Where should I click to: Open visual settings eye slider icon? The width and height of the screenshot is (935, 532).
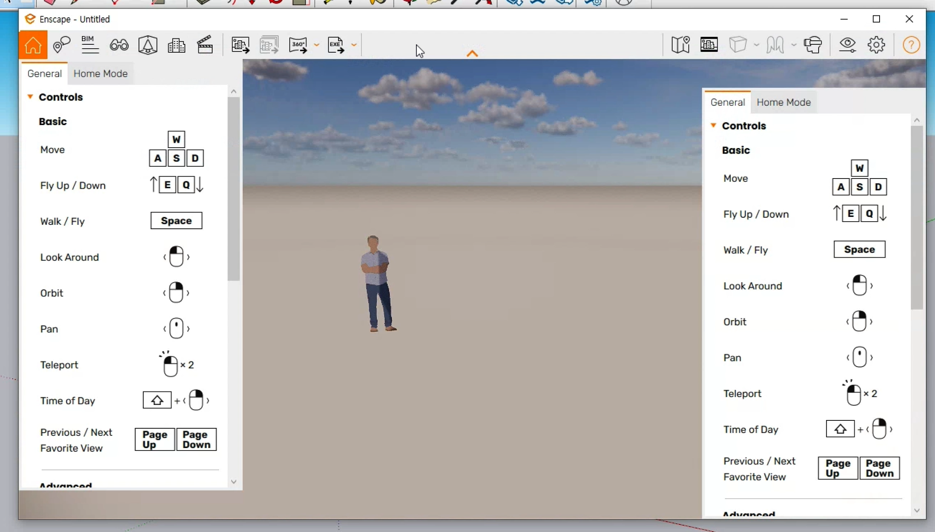click(x=847, y=45)
